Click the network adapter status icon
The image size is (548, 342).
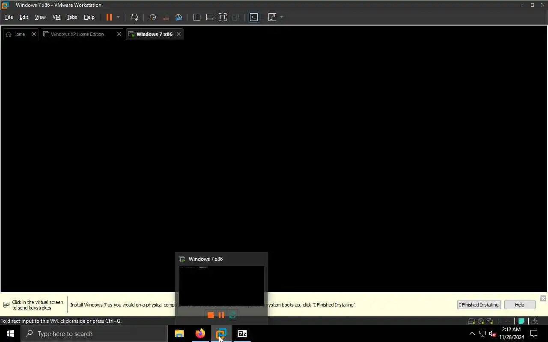point(490,321)
